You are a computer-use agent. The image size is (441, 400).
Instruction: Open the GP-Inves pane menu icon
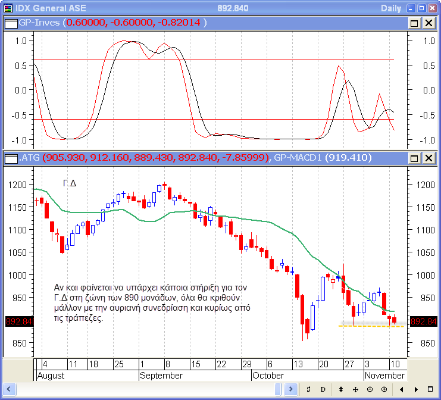(x=10, y=23)
